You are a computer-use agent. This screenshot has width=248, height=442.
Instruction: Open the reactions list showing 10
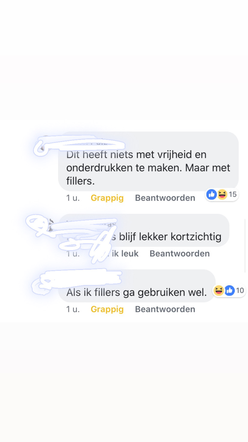point(229,290)
